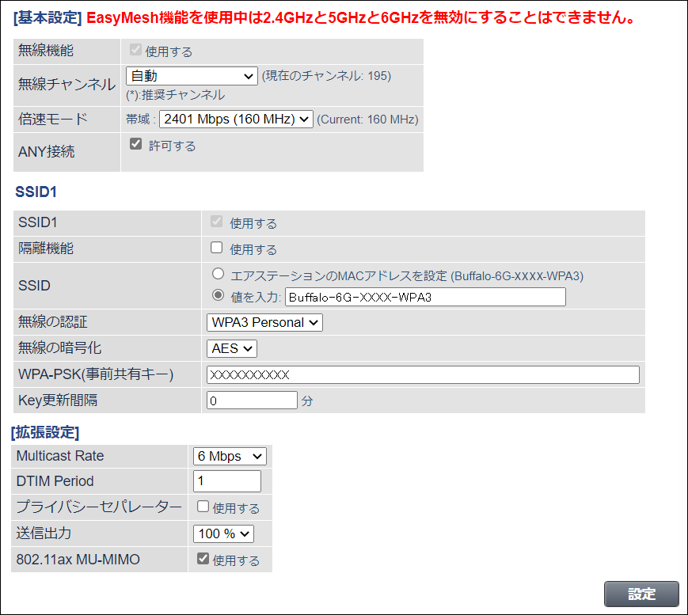Click the DTIM Period input field

(226, 481)
